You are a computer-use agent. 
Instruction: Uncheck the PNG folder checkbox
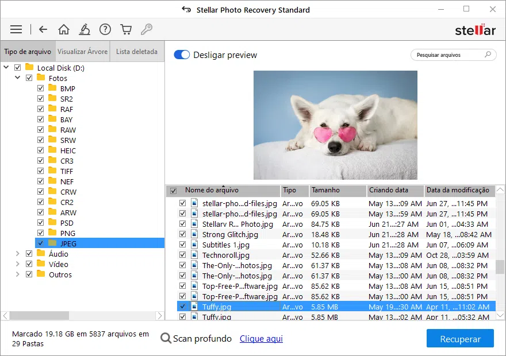pyautogui.click(x=40, y=233)
